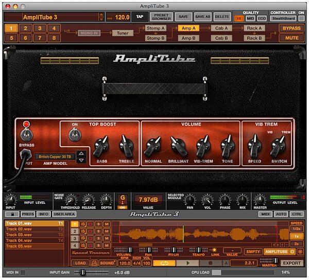The height and width of the screenshot is (280, 309).
Task: Select ECO quality mode
Action: [262, 19]
